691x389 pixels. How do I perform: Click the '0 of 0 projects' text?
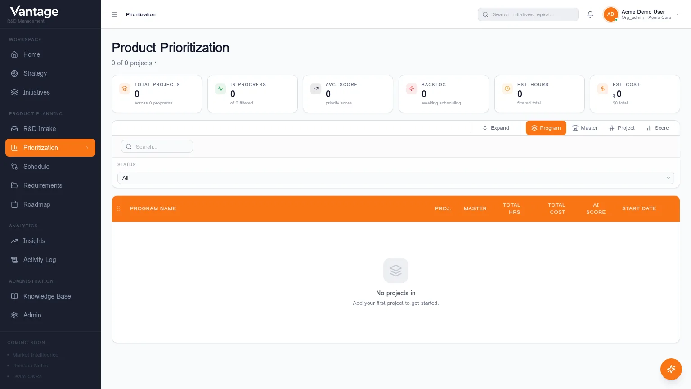(132, 63)
